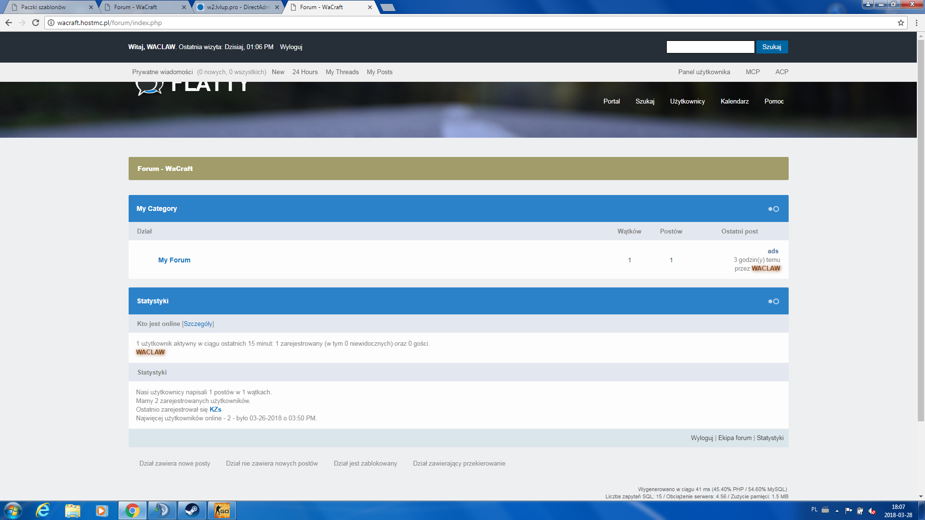This screenshot has width=925, height=520.
Task: Click the page vertical scrollbar
Action: (921, 231)
